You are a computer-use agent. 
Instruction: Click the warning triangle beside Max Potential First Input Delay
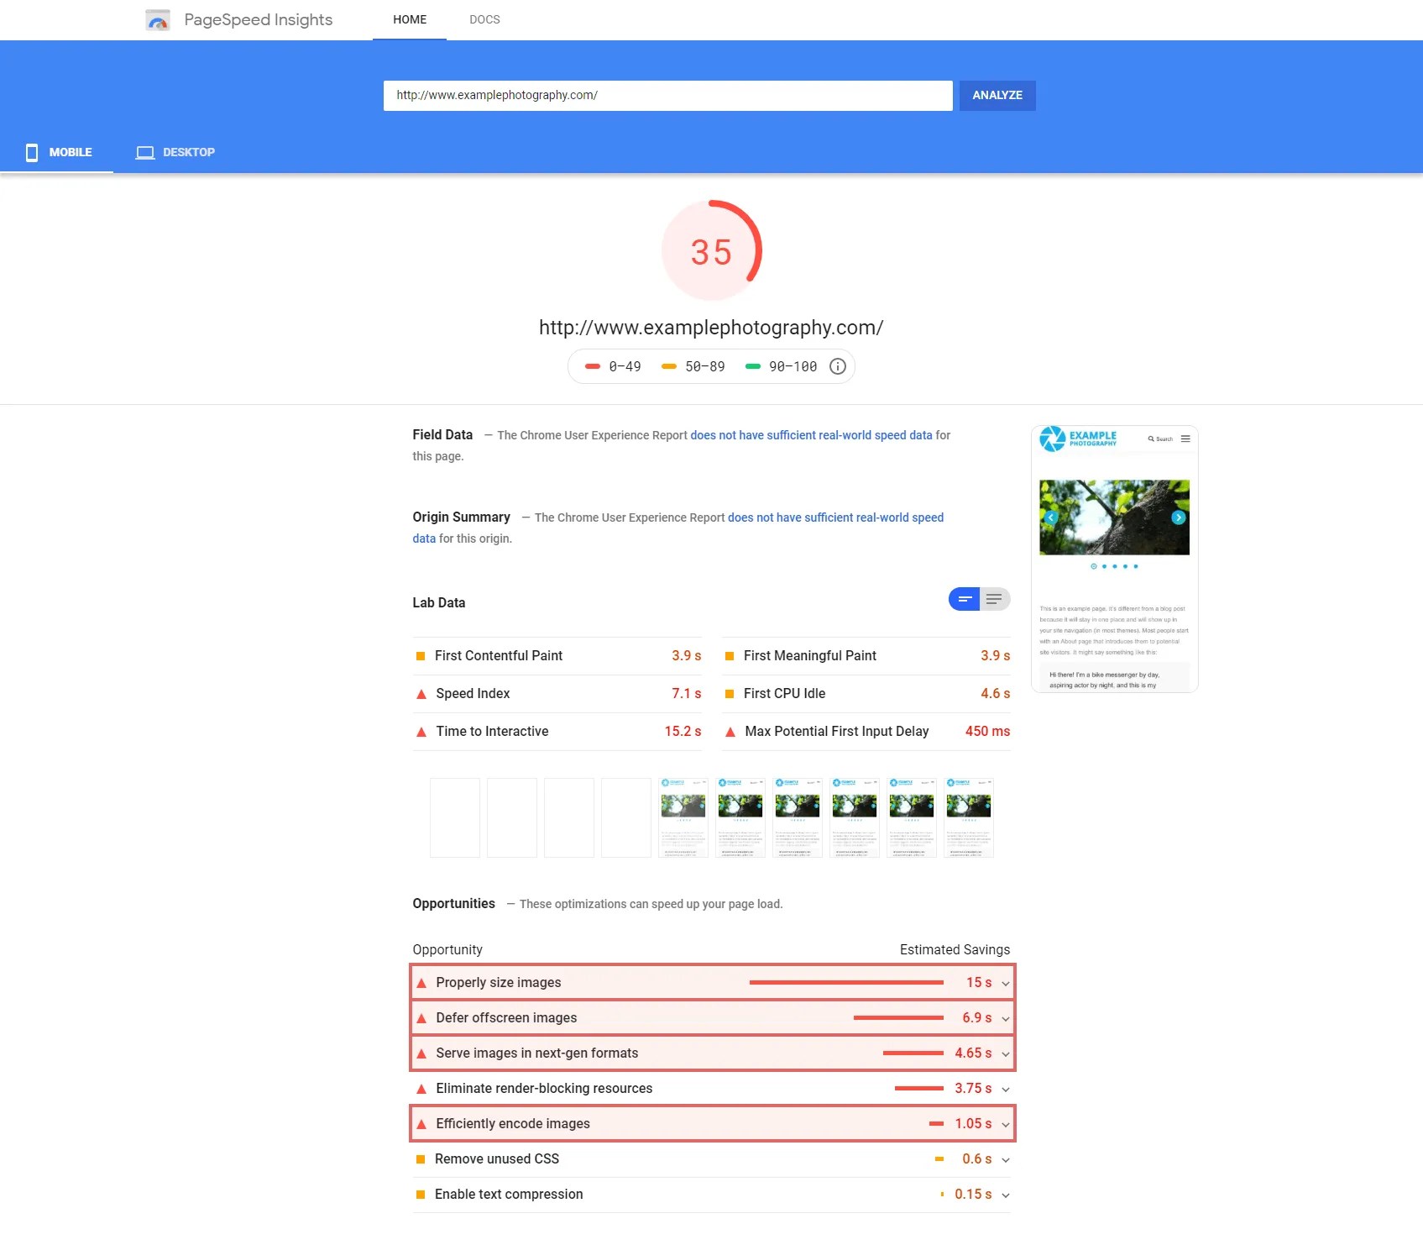(729, 731)
